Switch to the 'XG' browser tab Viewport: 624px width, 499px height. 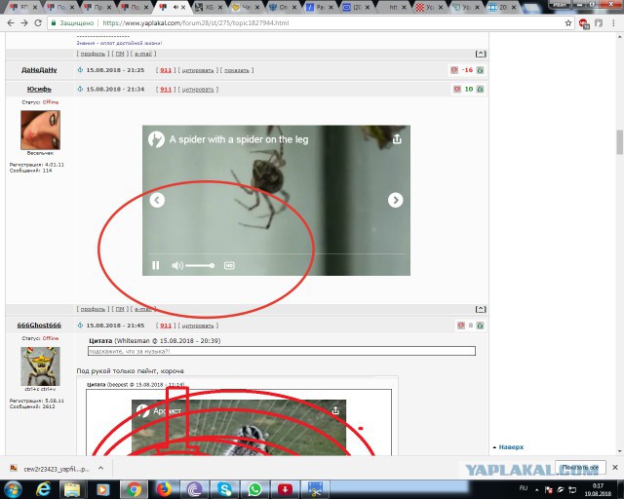pos(209,7)
